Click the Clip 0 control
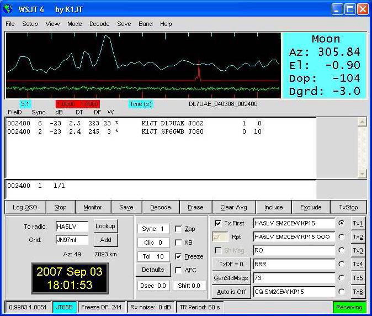Screen dimensions: 372x316 [x=153, y=243]
